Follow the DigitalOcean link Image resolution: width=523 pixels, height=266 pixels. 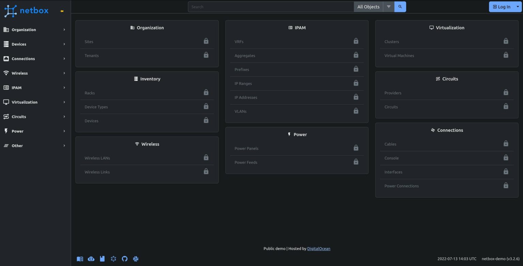318,249
